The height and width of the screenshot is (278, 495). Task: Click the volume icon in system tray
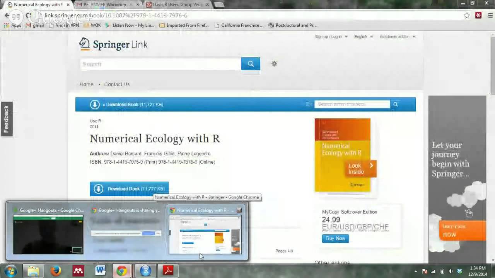[x=451, y=271]
